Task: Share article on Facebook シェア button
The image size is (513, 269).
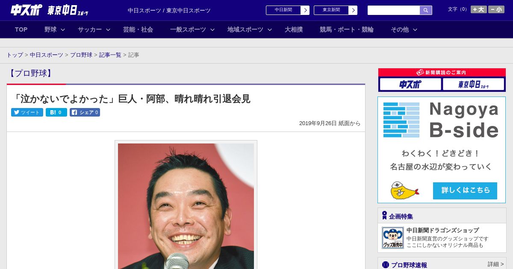Action: (85, 112)
